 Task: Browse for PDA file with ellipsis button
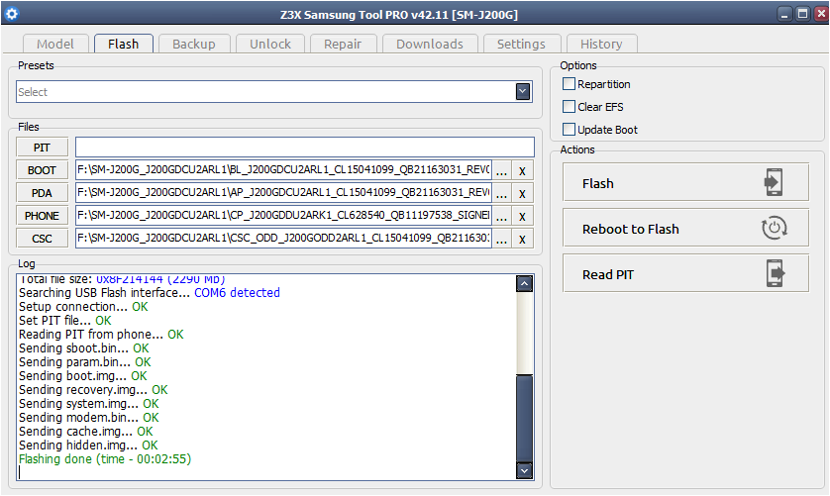coord(502,193)
